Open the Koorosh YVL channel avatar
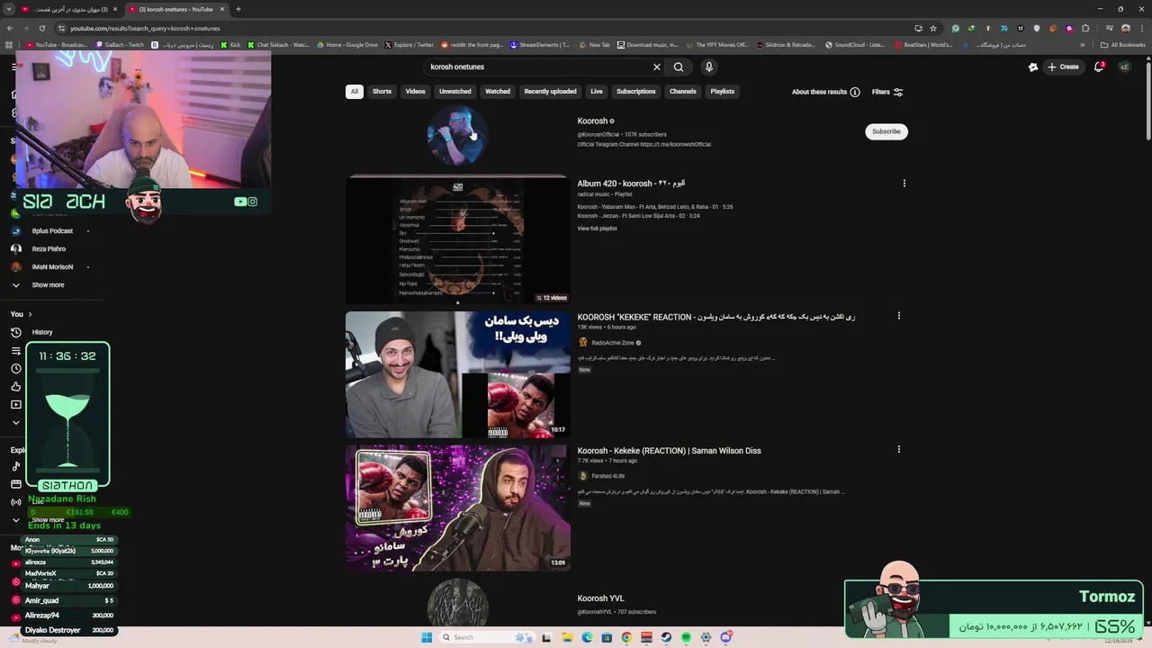The height and width of the screenshot is (648, 1152). click(x=457, y=603)
